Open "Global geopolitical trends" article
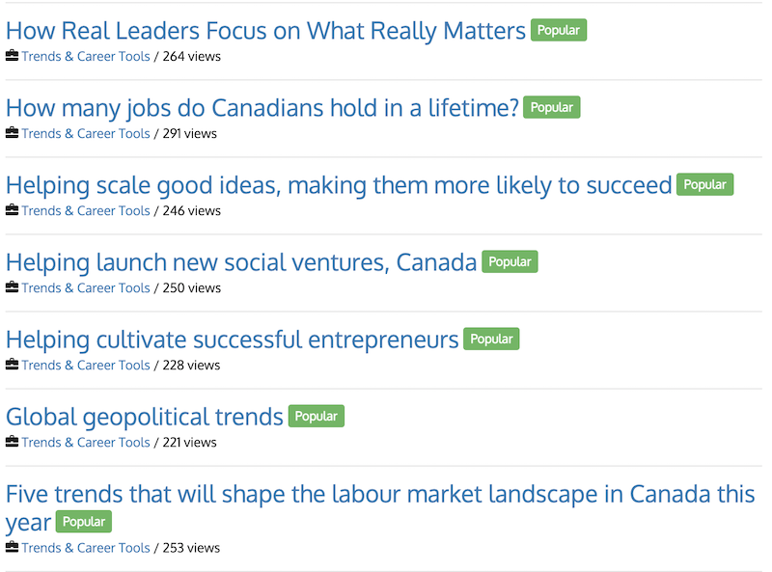The height and width of the screenshot is (572, 772). 145,417
